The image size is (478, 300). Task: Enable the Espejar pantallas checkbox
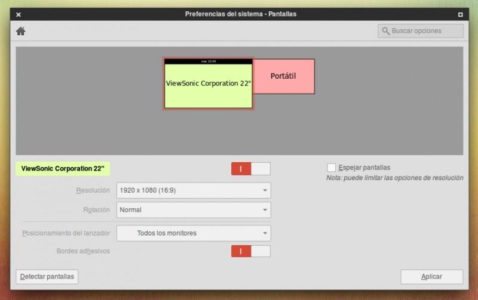[332, 168]
